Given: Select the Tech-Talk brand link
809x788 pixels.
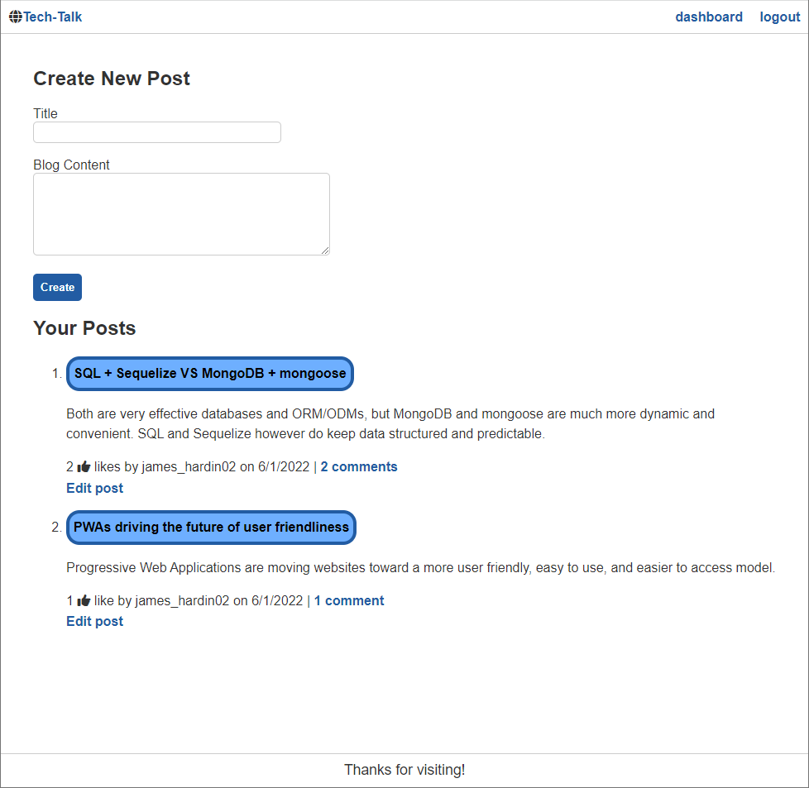Looking at the screenshot, I should click(x=53, y=16).
